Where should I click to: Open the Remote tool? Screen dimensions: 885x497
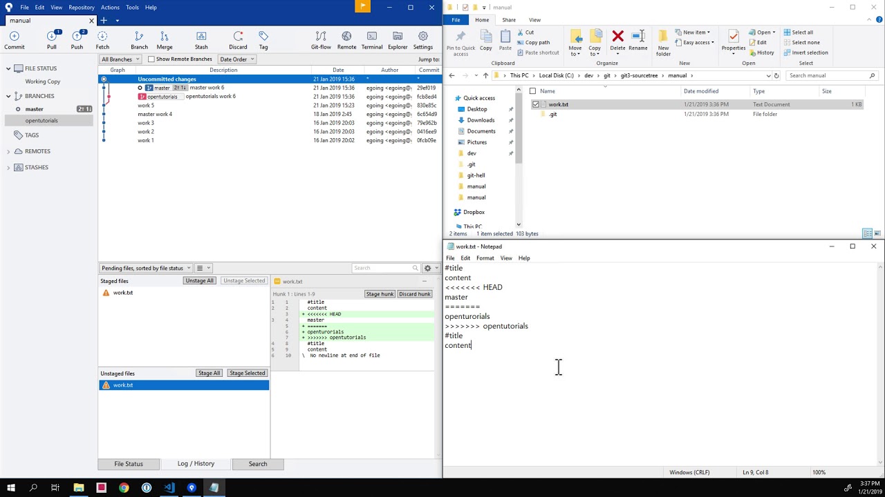click(x=346, y=40)
